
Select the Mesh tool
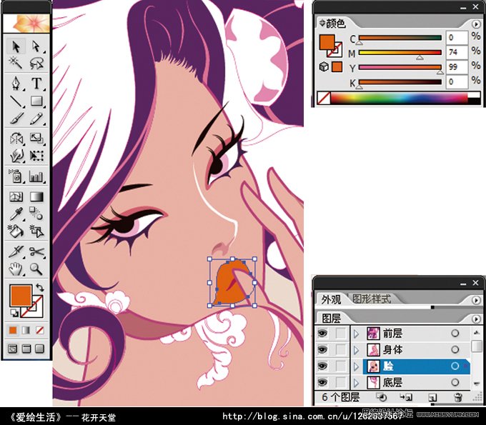click(16, 196)
